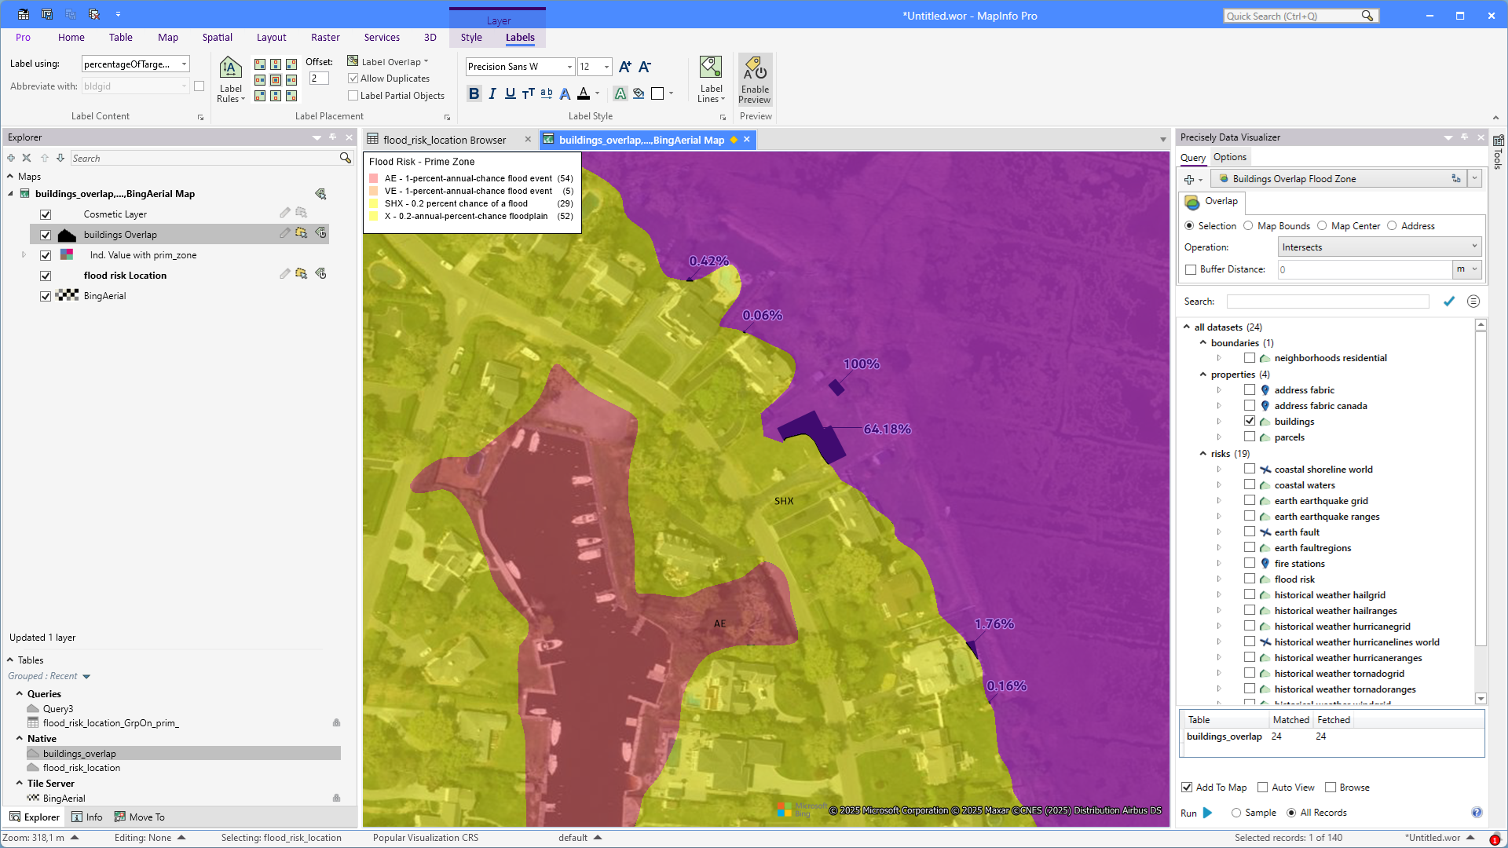Viewport: 1508px width, 848px height.
Task: Click the Move To button
Action: pos(140,817)
